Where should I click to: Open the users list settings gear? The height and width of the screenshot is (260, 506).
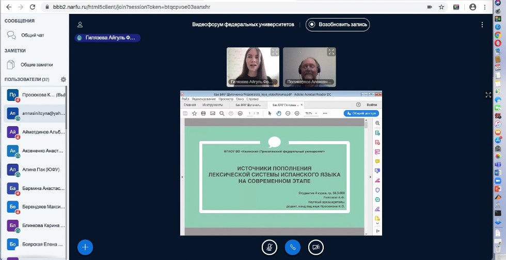(x=64, y=79)
